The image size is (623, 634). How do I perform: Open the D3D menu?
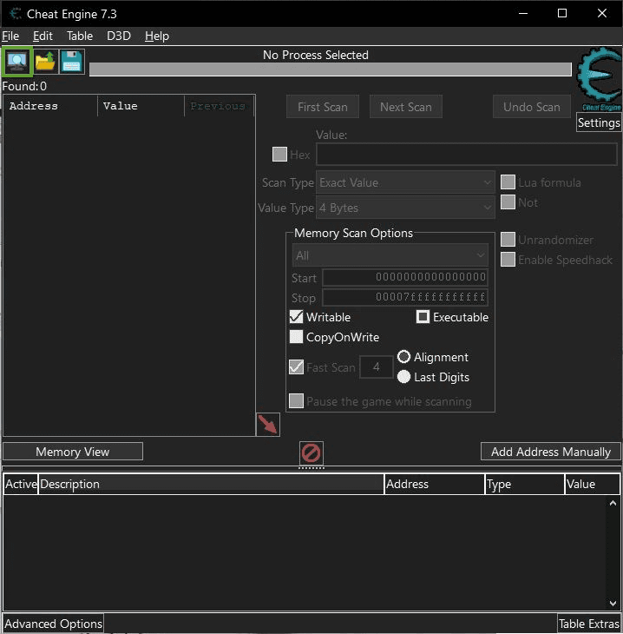point(119,36)
